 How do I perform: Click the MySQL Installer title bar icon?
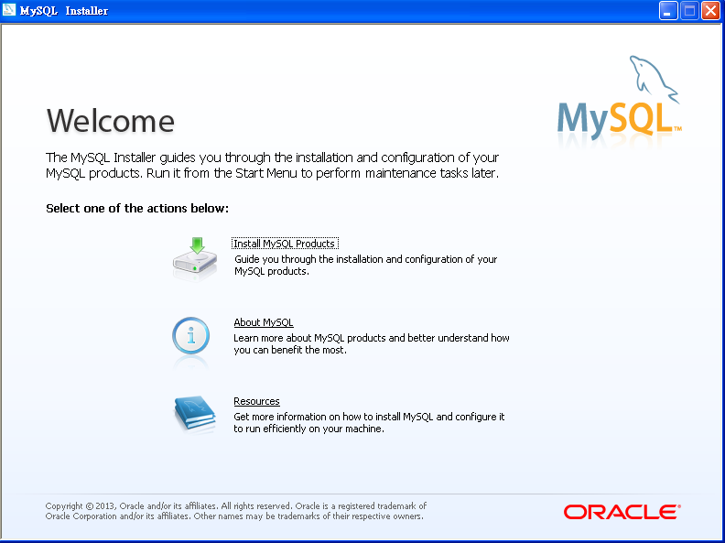pos(9,10)
